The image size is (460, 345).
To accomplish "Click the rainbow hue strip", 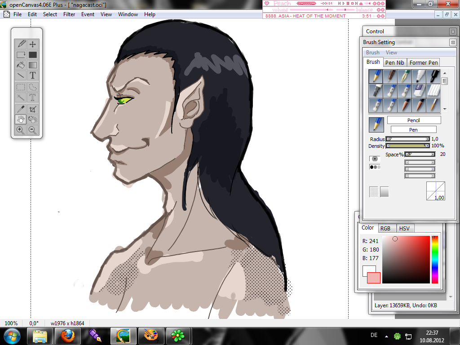I will pos(435,259).
